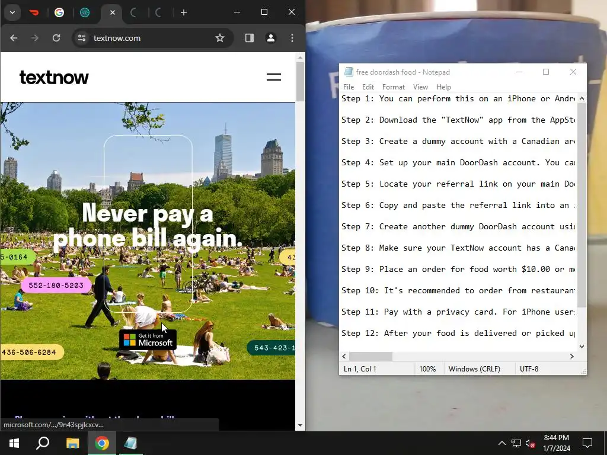Open the Windows Start menu
This screenshot has height=455, width=607.
pyautogui.click(x=14, y=443)
